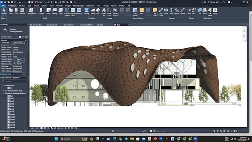Select the Area tool in Room & Area

142,11
